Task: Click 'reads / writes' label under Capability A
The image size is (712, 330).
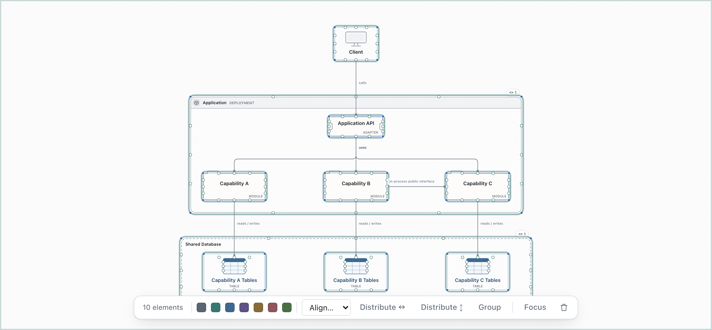Action: 248,223
